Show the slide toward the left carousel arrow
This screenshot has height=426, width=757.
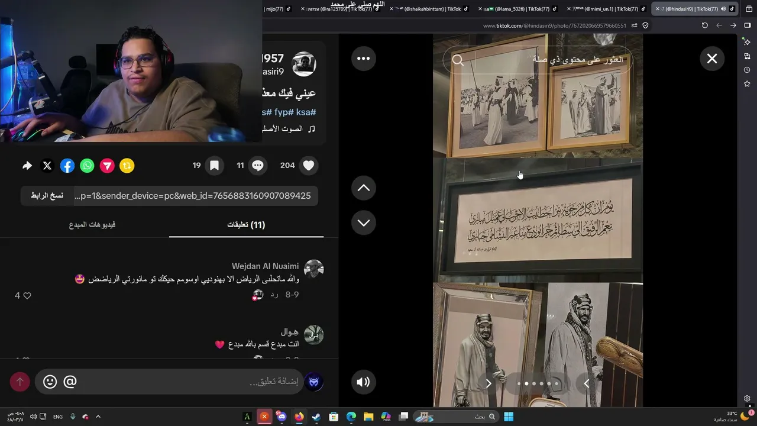[x=489, y=383]
